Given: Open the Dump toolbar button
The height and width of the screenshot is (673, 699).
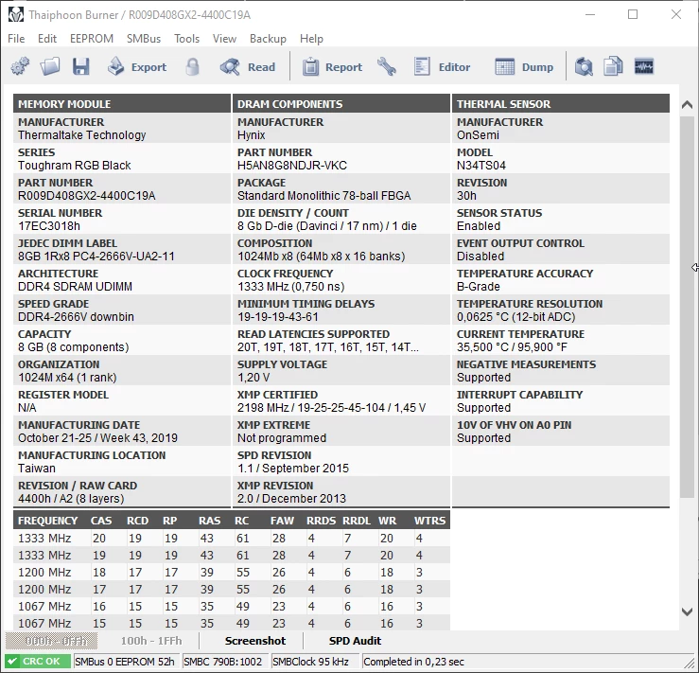Looking at the screenshot, I should (x=524, y=67).
